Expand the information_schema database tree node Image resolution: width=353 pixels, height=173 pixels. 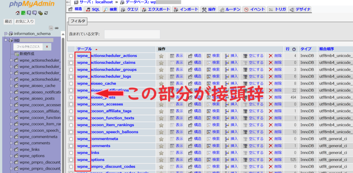click(x=6, y=34)
